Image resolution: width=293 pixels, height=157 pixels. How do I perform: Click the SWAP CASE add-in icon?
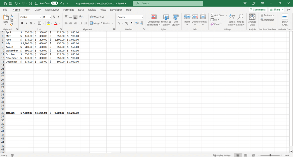[285, 20]
